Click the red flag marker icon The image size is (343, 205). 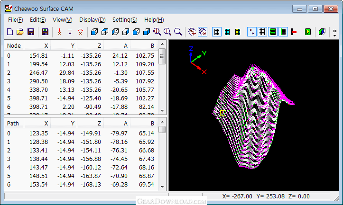pyautogui.click(x=294, y=32)
